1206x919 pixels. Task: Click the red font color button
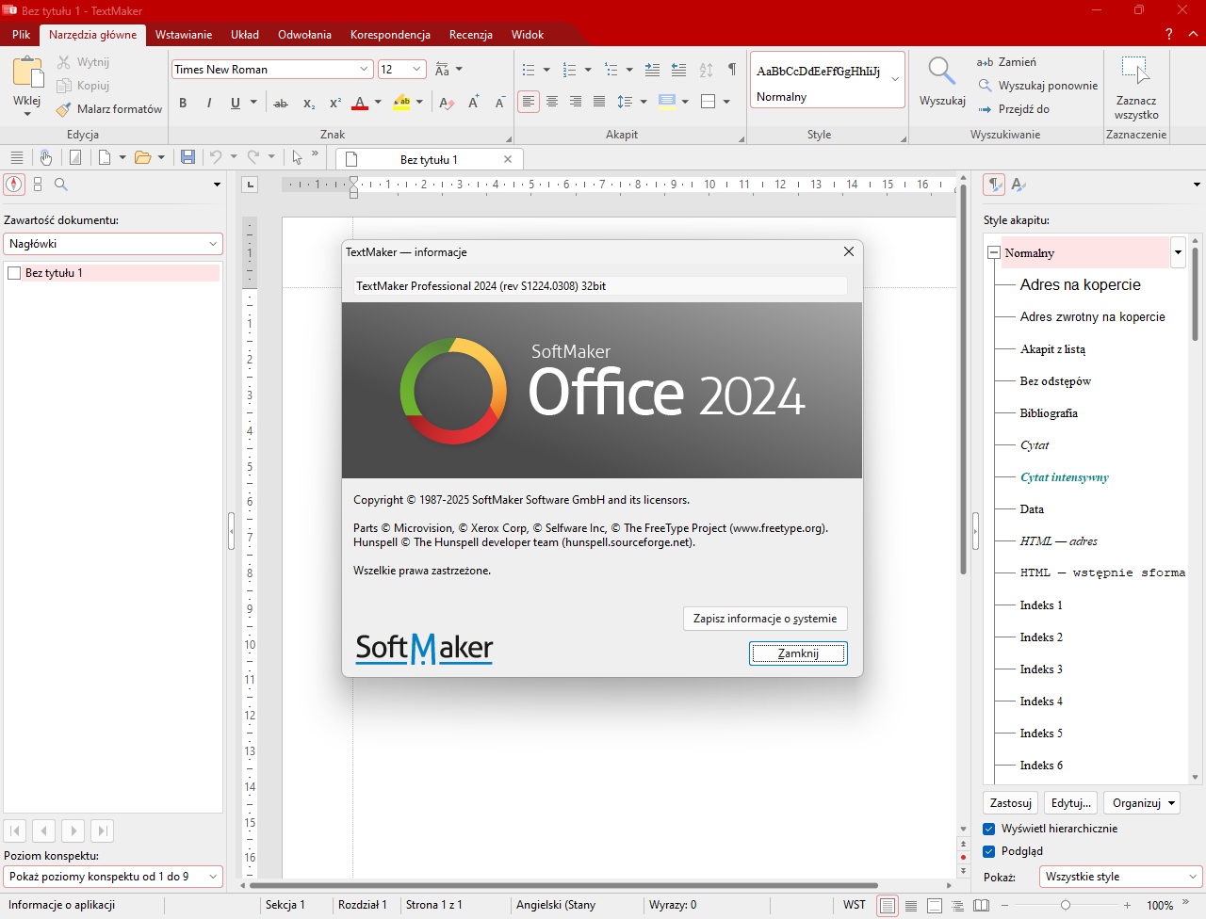tap(360, 103)
